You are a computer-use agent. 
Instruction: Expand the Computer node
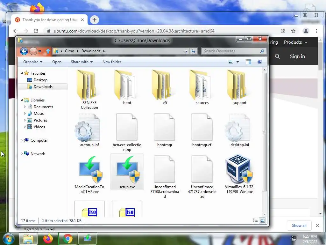[x=22, y=140]
